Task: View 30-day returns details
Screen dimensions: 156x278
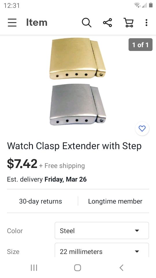Action: [x=40, y=201]
